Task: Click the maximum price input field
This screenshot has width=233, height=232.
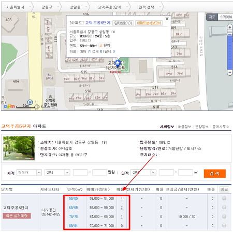Action: coord(99,172)
